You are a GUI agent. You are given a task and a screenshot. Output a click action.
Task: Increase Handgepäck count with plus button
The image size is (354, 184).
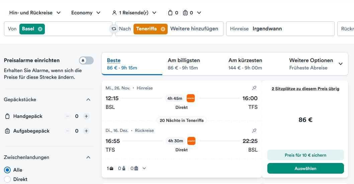click(86, 116)
